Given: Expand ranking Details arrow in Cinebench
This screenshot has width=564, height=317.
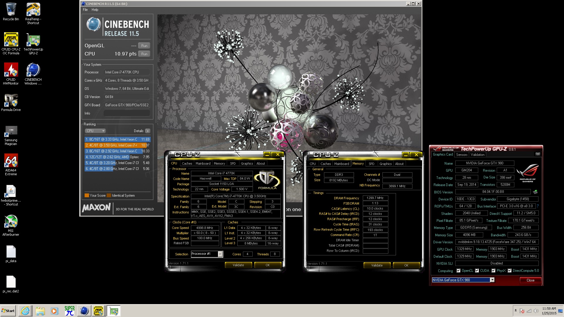Looking at the screenshot, I should click(148, 131).
